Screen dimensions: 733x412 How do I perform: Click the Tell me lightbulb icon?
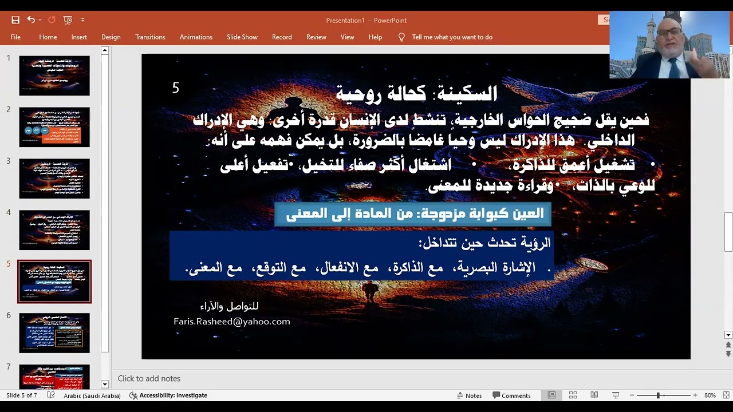pos(401,37)
